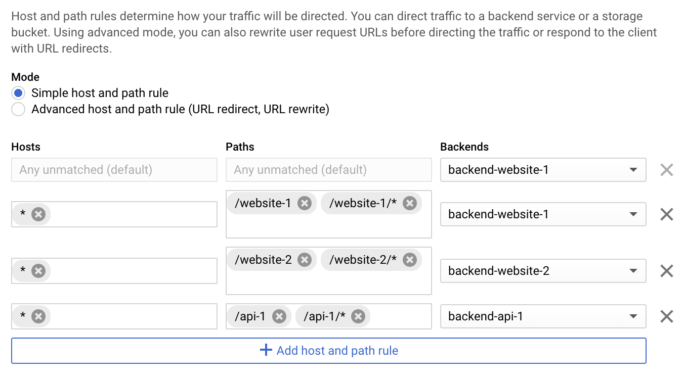The width and height of the screenshot is (684, 380).
Task: Select Advanced host and path rule mode
Action: coord(18,109)
